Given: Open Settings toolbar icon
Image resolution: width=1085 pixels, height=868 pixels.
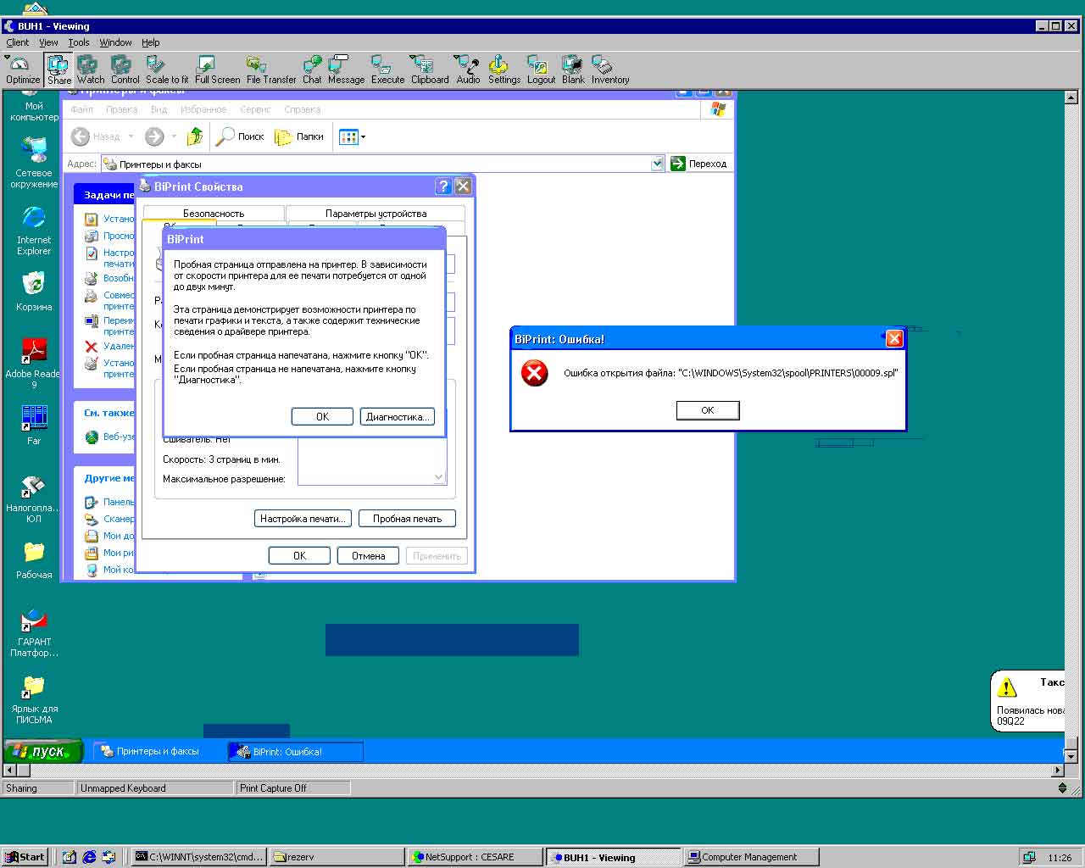Looking at the screenshot, I should click(x=504, y=70).
